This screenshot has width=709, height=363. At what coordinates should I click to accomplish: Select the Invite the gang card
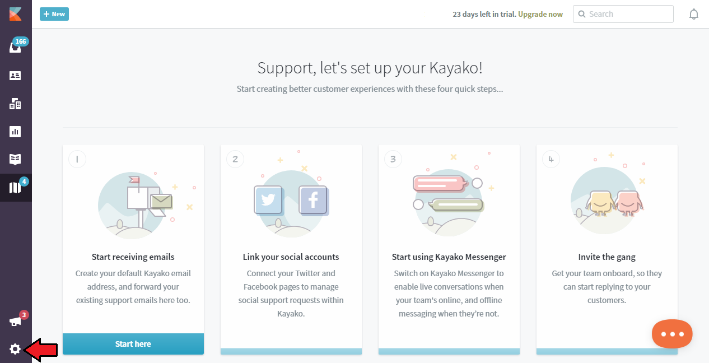coord(607,250)
